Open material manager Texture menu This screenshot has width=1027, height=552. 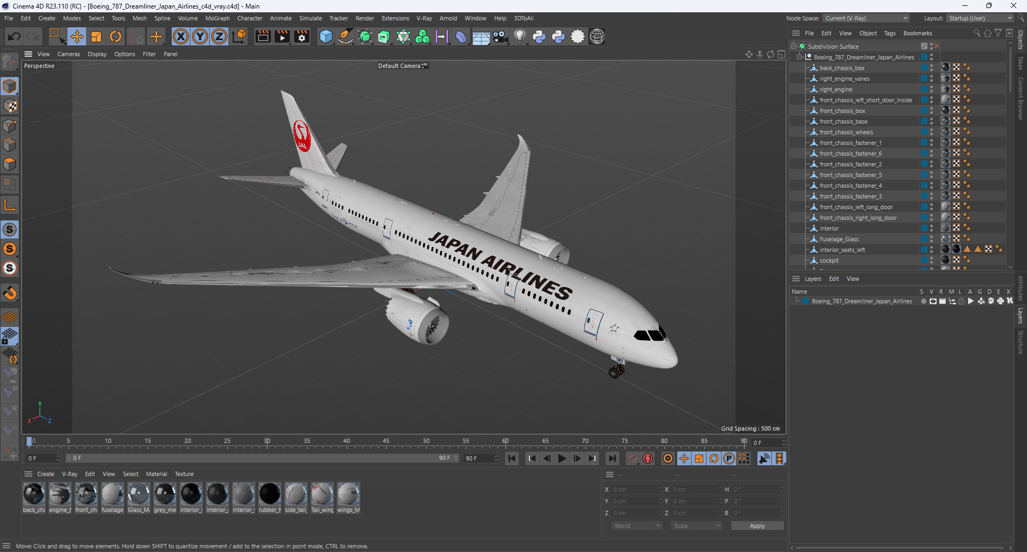point(184,474)
